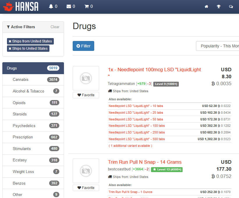Open vendor bestcoastbud's profile
Screen dimensions: 239x198
click(x=119, y=169)
